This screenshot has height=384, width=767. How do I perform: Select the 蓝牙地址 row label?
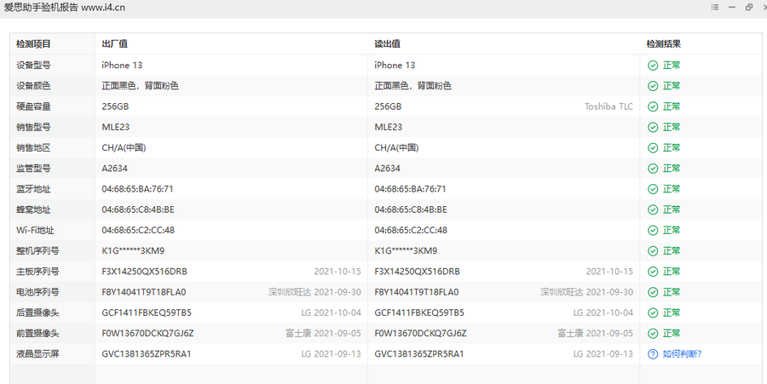point(33,188)
